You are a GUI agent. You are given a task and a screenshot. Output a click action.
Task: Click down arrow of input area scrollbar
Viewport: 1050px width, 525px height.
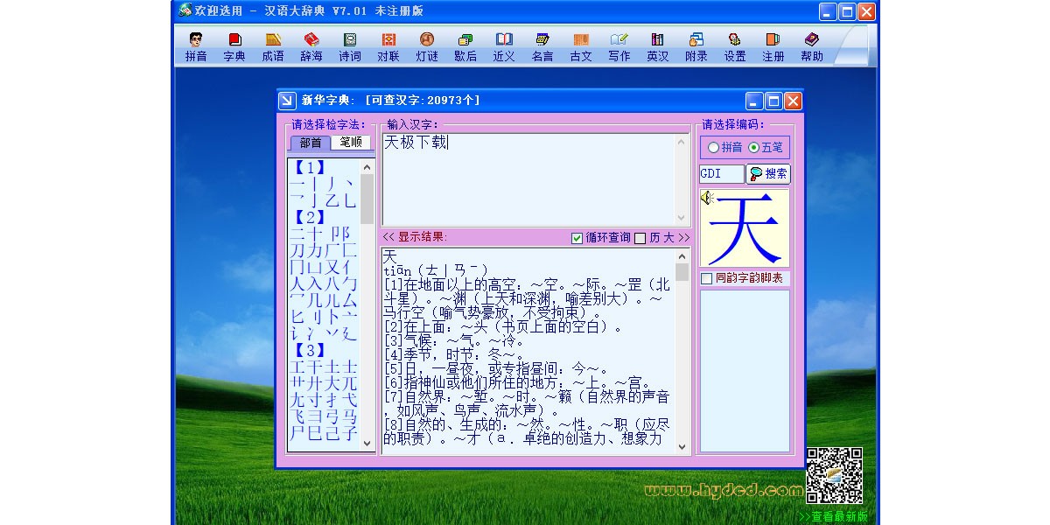point(682,218)
